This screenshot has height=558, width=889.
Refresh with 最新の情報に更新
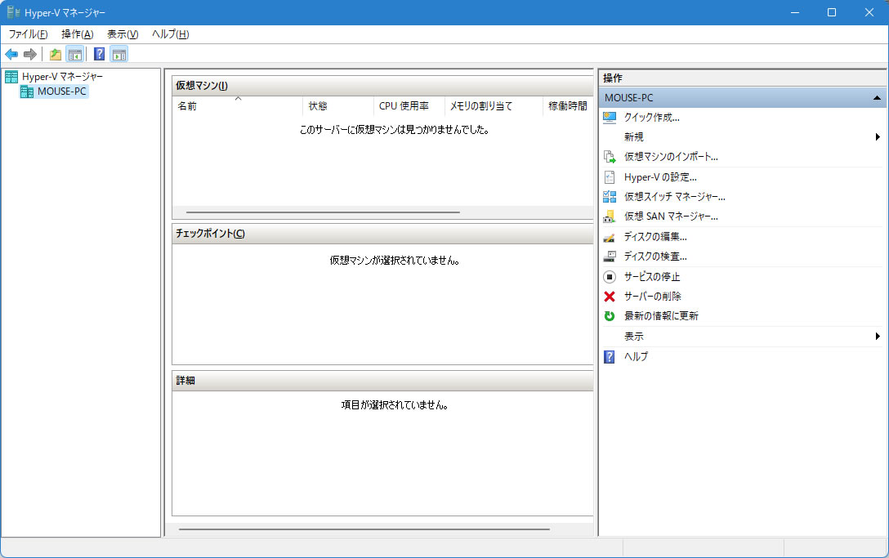[x=660, y=316]
